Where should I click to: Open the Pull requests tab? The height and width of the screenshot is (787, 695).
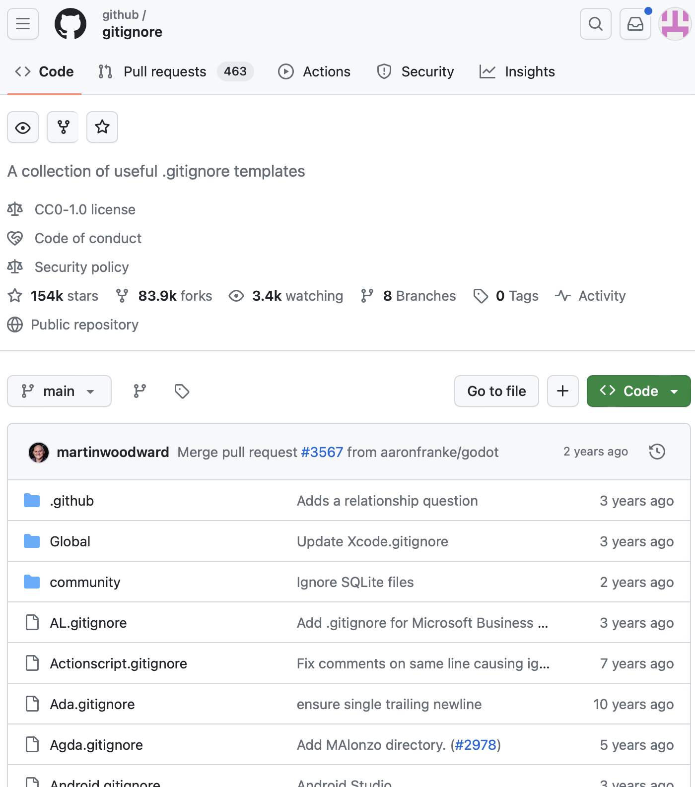pyautogui.click(x=176, y=72)
